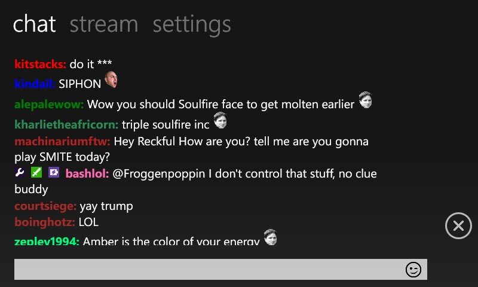Open the emoticon picker smiley icon
The width and height of the screenshot is (478, 287).
413,270
